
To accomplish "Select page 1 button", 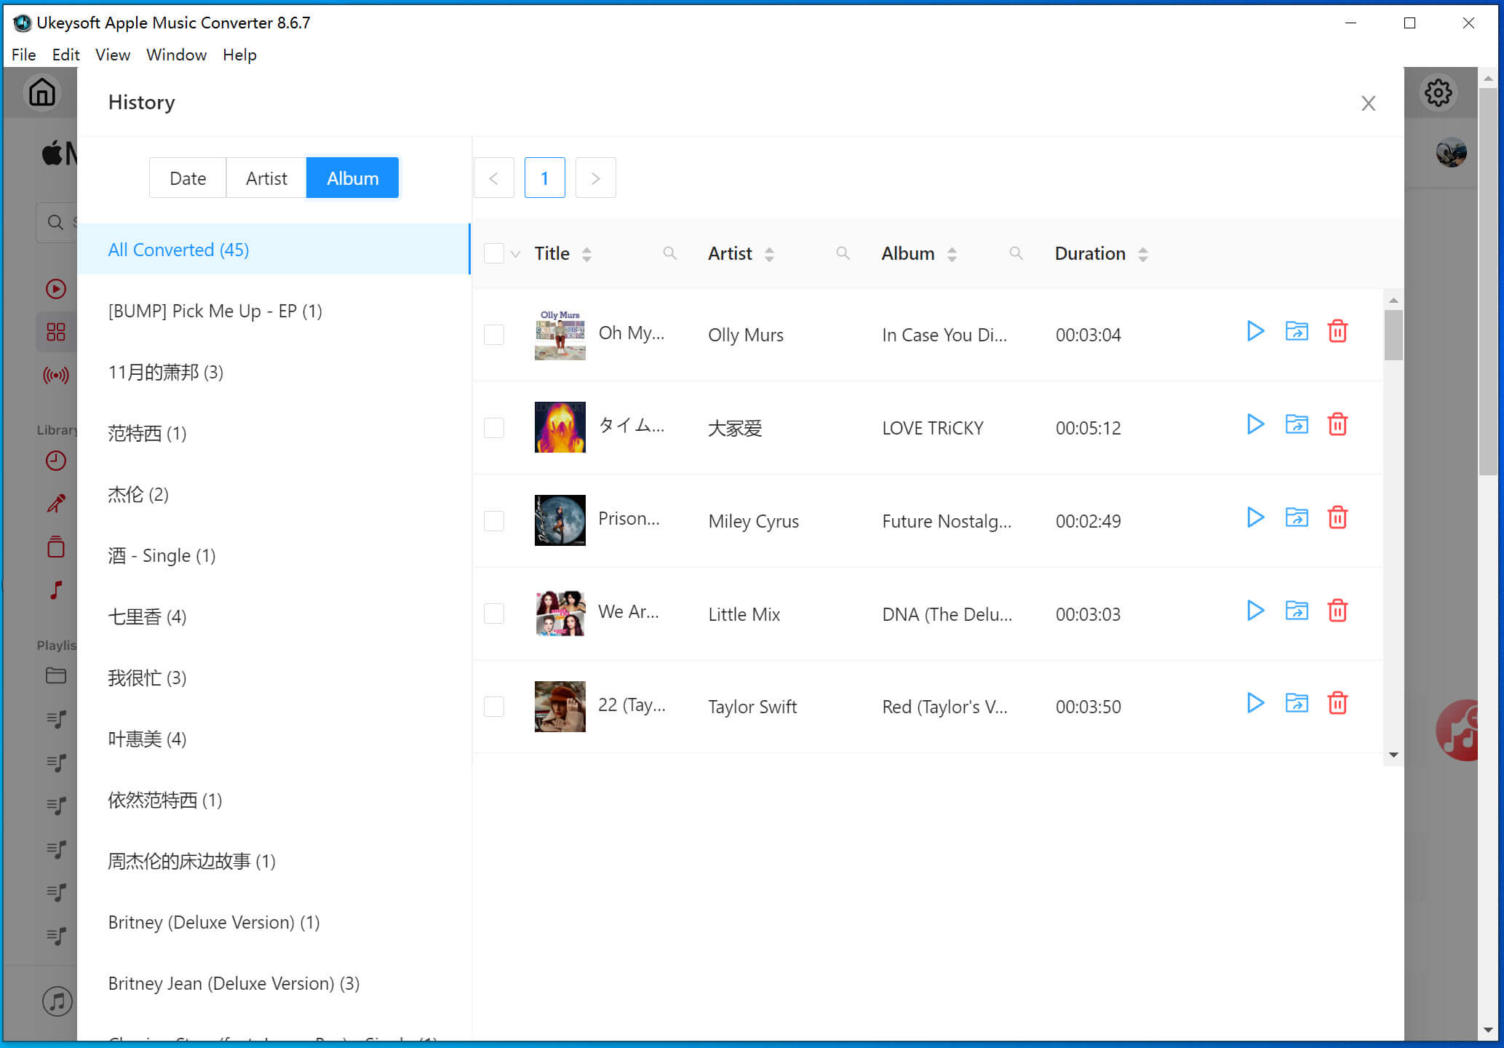I will (x=545, y=178).
